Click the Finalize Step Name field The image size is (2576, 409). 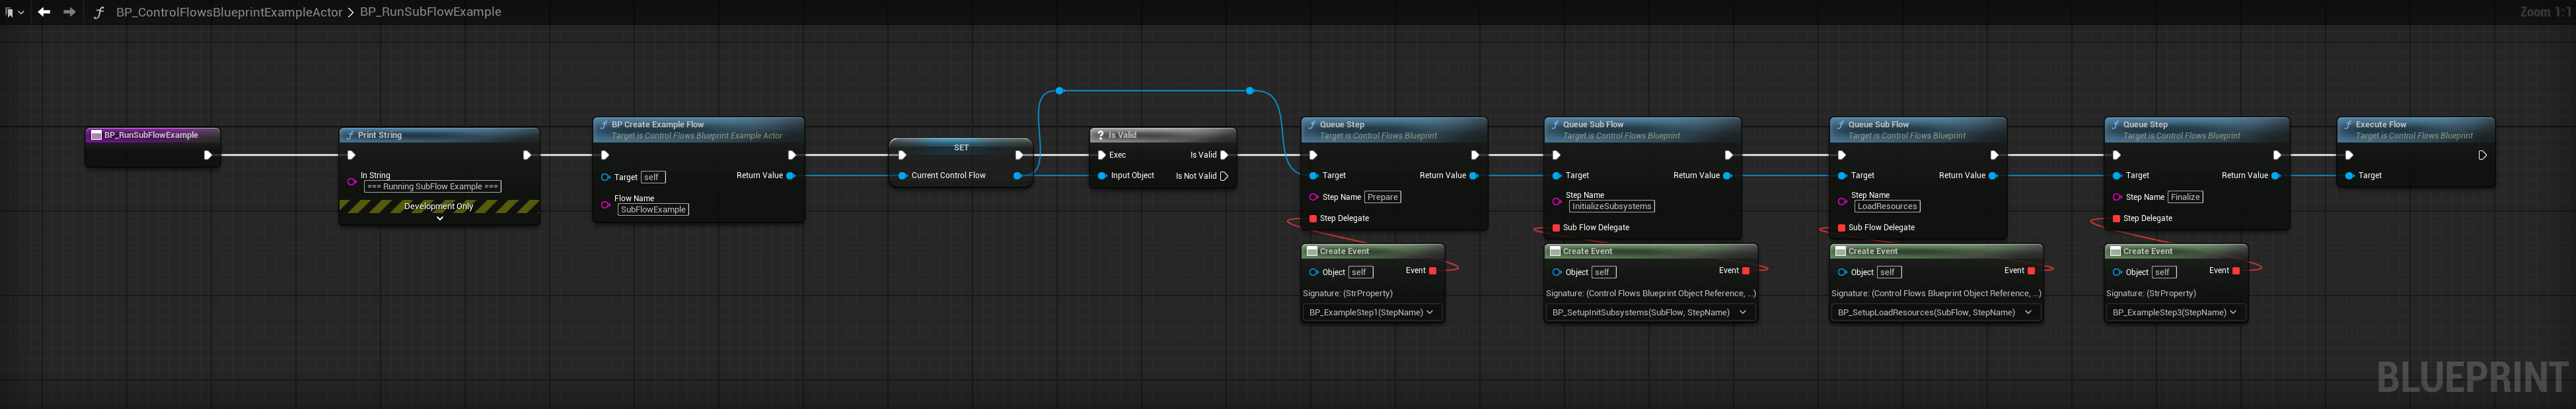(x=2184, y=197)
